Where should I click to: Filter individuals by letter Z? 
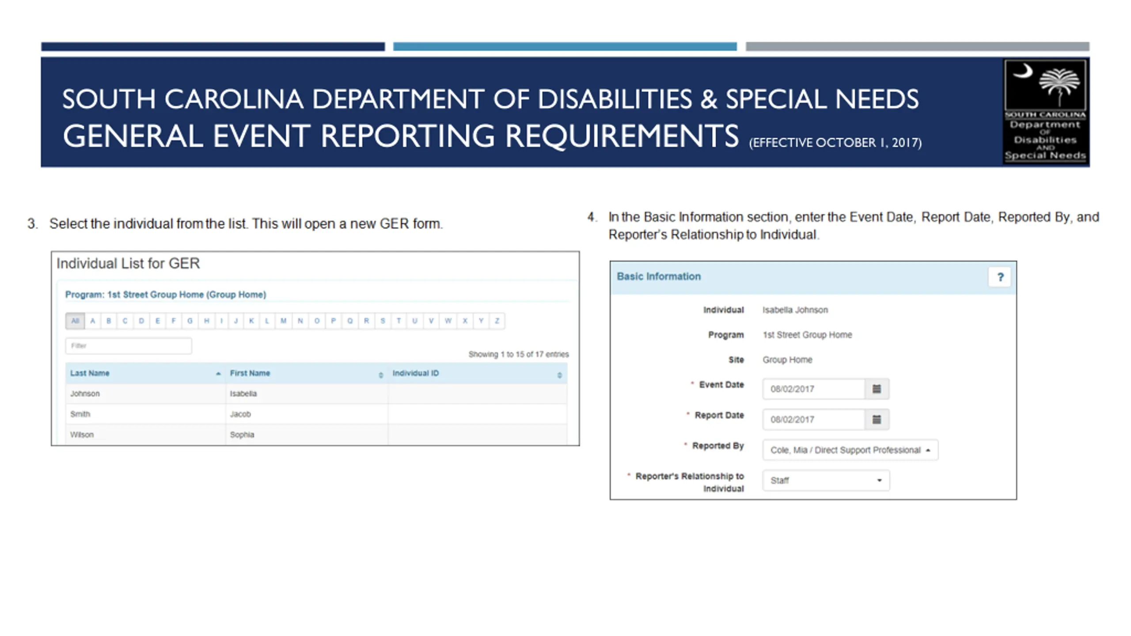tap(497, 321)
